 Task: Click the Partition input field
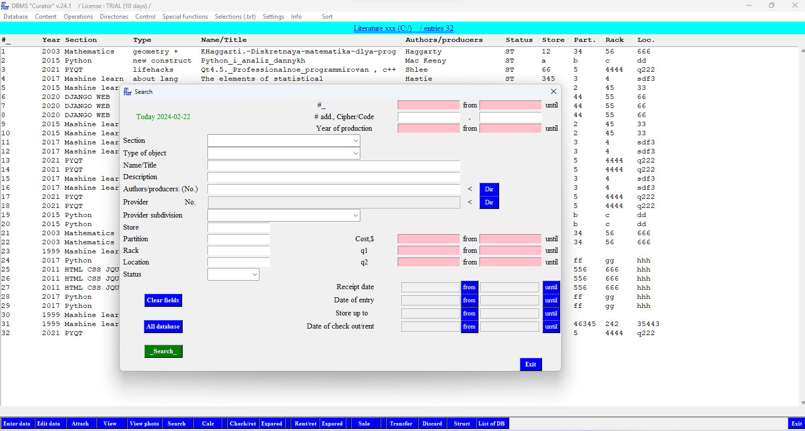[239, 239]
